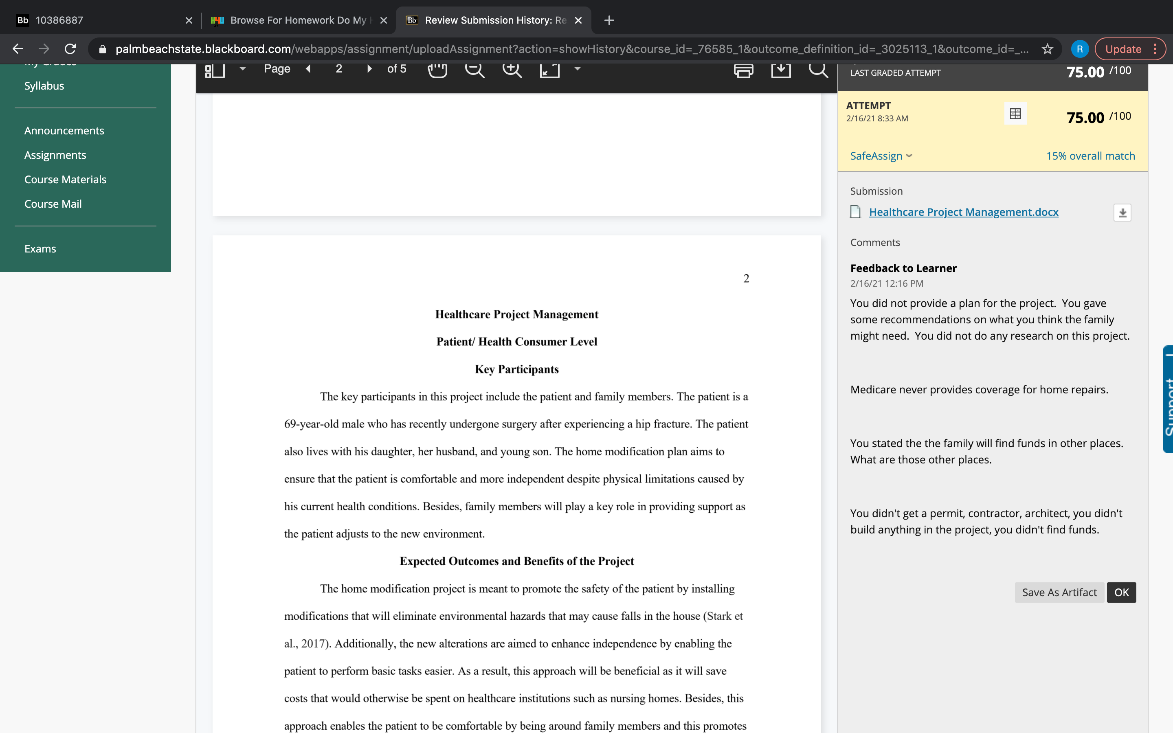1173x733 pixels.
Task: Go to next page arrow
Action: (x=369, y=69)
